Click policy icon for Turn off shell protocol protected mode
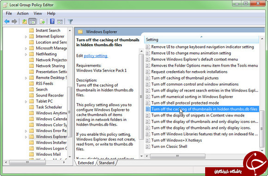The height and width of the screenshot is (176, 268). (x=148, y=103)
